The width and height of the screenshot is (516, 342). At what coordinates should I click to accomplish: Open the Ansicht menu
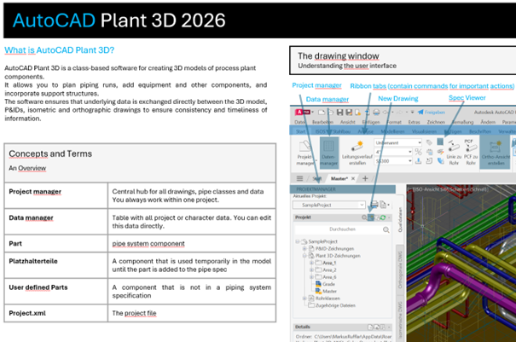click(x=347, y=122)
